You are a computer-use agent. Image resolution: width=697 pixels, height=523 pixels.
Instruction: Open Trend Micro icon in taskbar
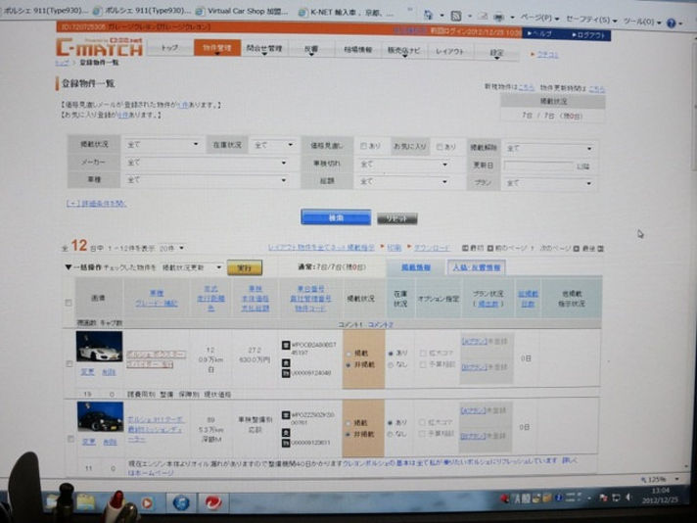tap(213, 503)
